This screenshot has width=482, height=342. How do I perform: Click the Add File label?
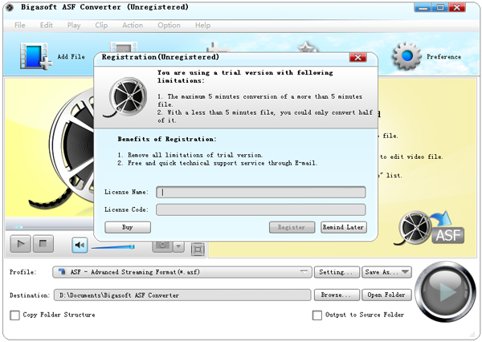[71, 56]
